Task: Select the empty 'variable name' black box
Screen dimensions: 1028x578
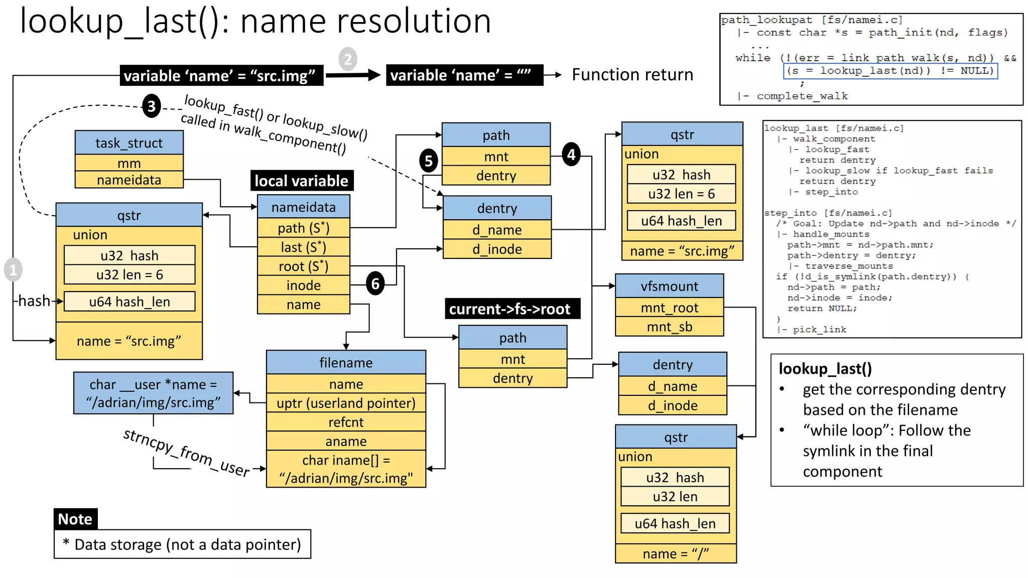Action: point(464,75)
